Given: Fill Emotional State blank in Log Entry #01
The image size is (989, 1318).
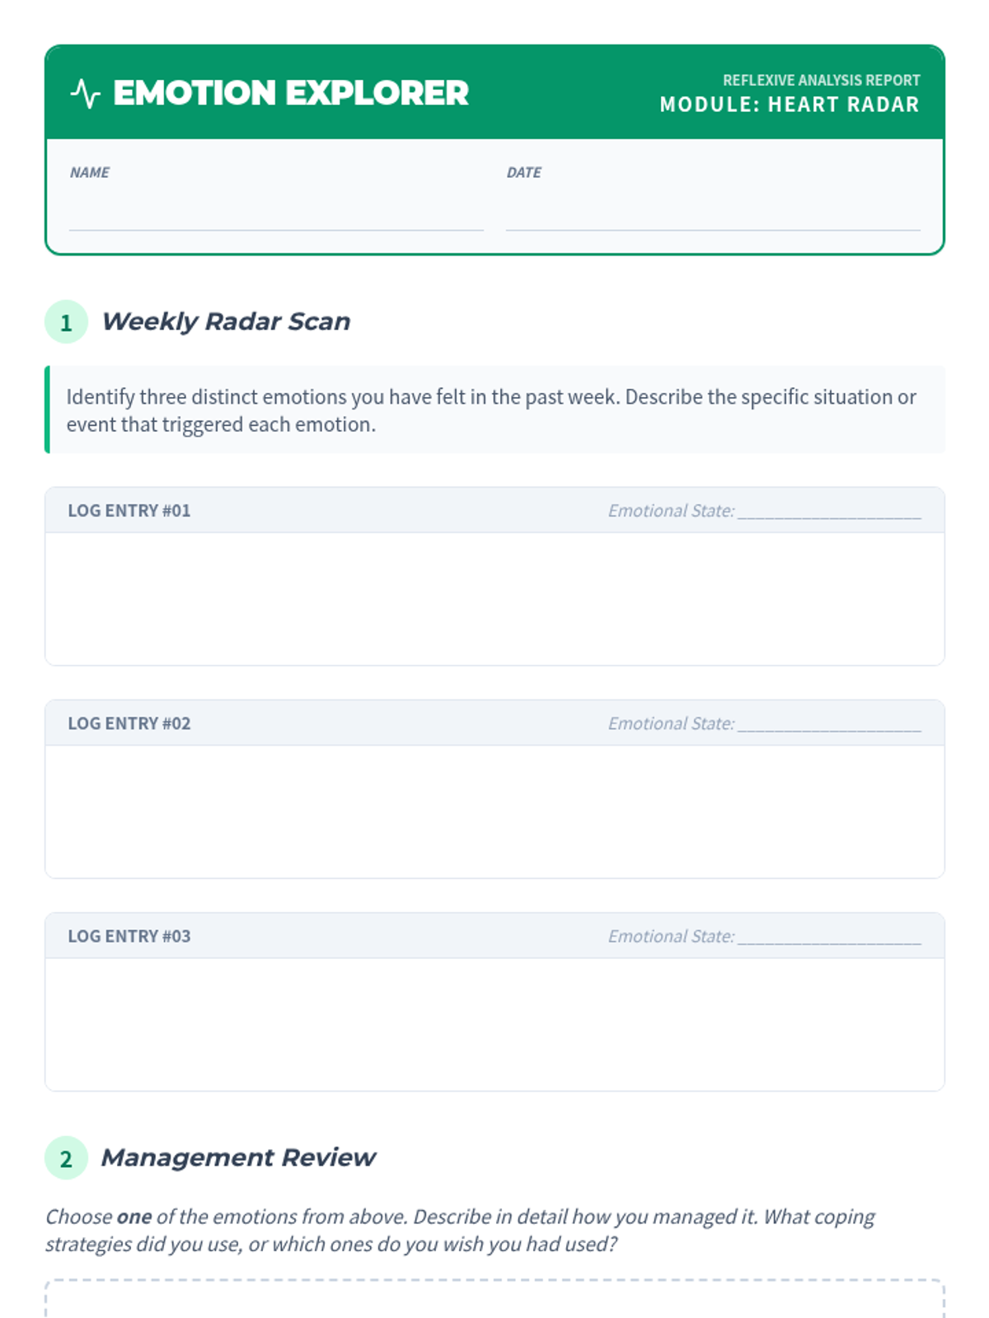Looking at the screenshot, I should [829, 512].
